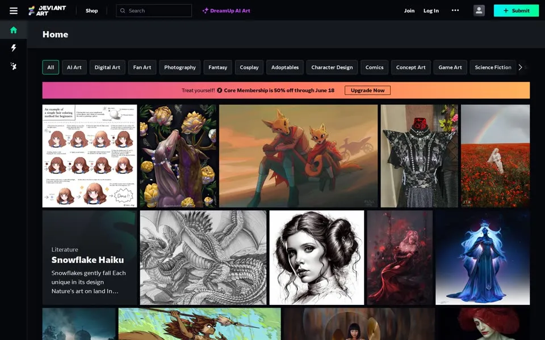
Task: Open the Shop link
Action: click(92, 11)
